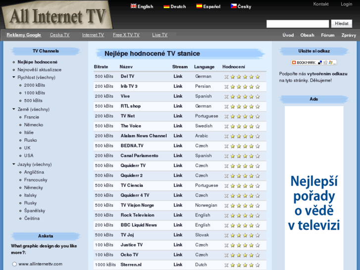The height and width of the screenshot is (270, 360).
Task: Collapse the Rychlost (všechny) list
Action: point(14,77)
